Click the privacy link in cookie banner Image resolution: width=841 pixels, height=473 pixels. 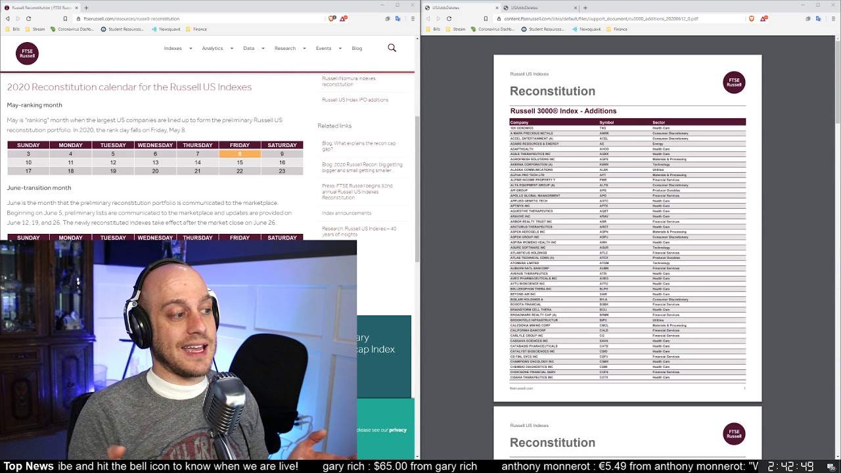398,430
